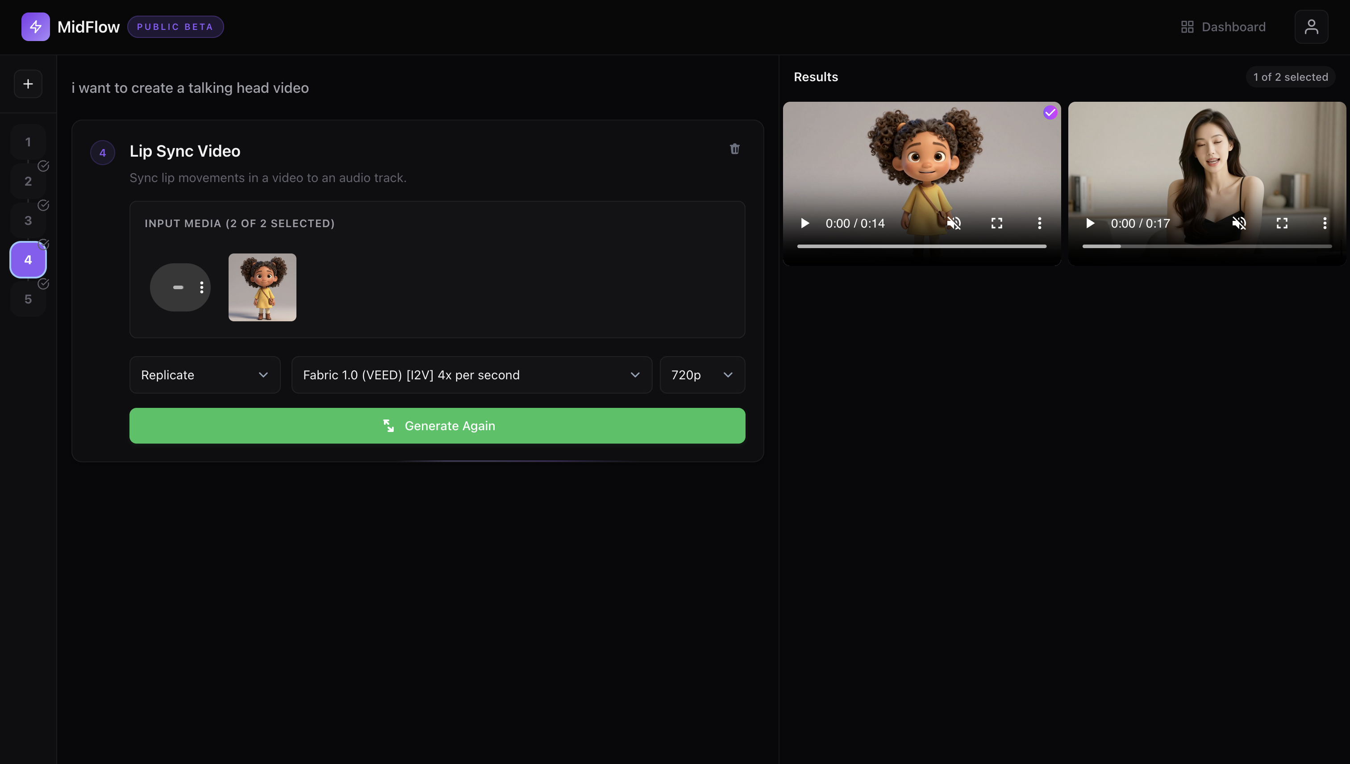Open more options on the woman video
Image resolution: width=1350 pixels, height=764 pixels.
click(x=1324, y=224)
